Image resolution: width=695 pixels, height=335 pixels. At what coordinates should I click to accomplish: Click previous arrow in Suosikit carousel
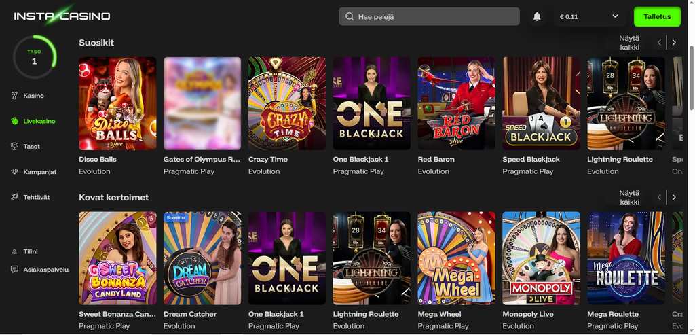tap(659, 43)
